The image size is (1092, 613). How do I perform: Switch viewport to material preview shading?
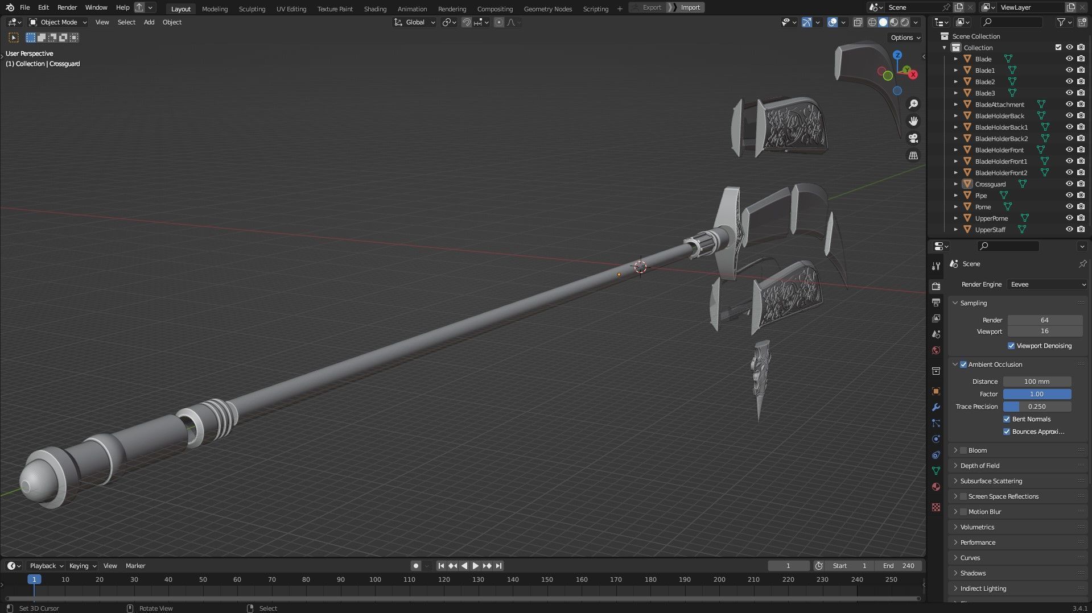(894, 22)
